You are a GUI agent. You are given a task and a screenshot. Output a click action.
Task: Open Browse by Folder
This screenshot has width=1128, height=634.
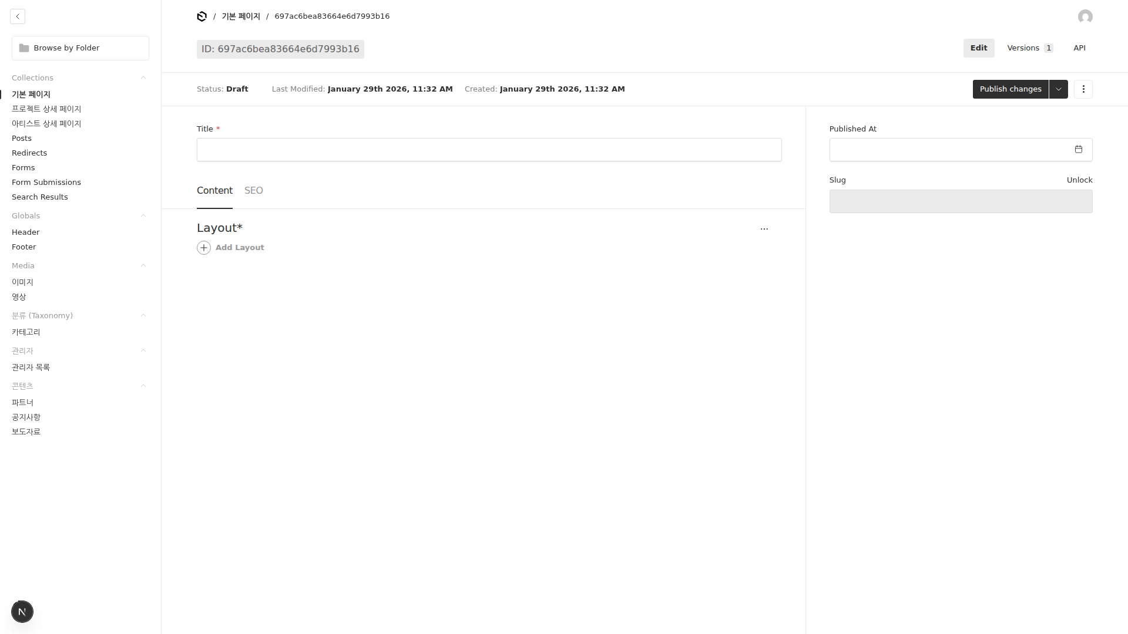coord(80,48)
